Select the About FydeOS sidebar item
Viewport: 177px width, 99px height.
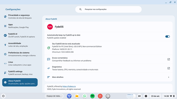point(20,82)
